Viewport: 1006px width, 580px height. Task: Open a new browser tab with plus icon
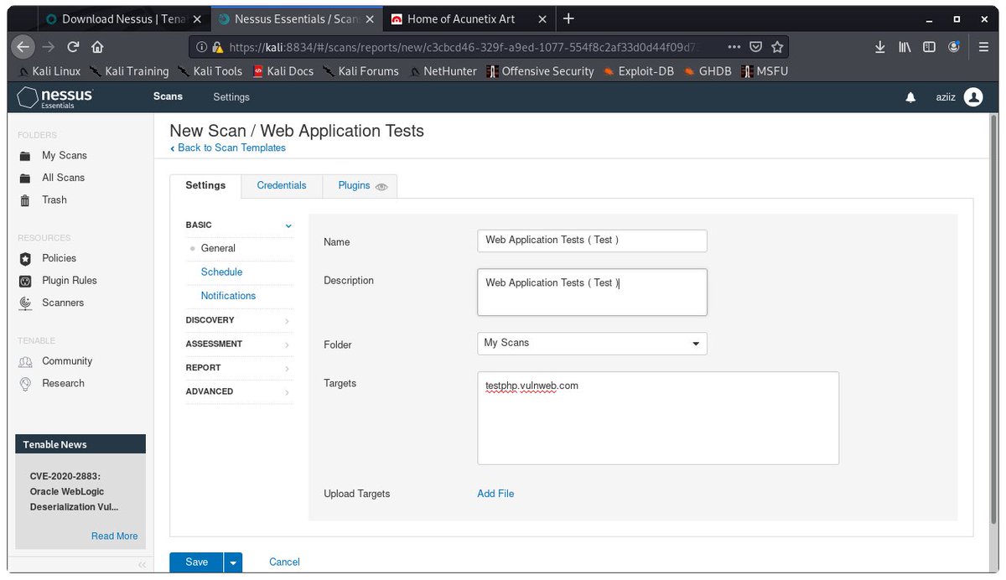coord(568,18)
